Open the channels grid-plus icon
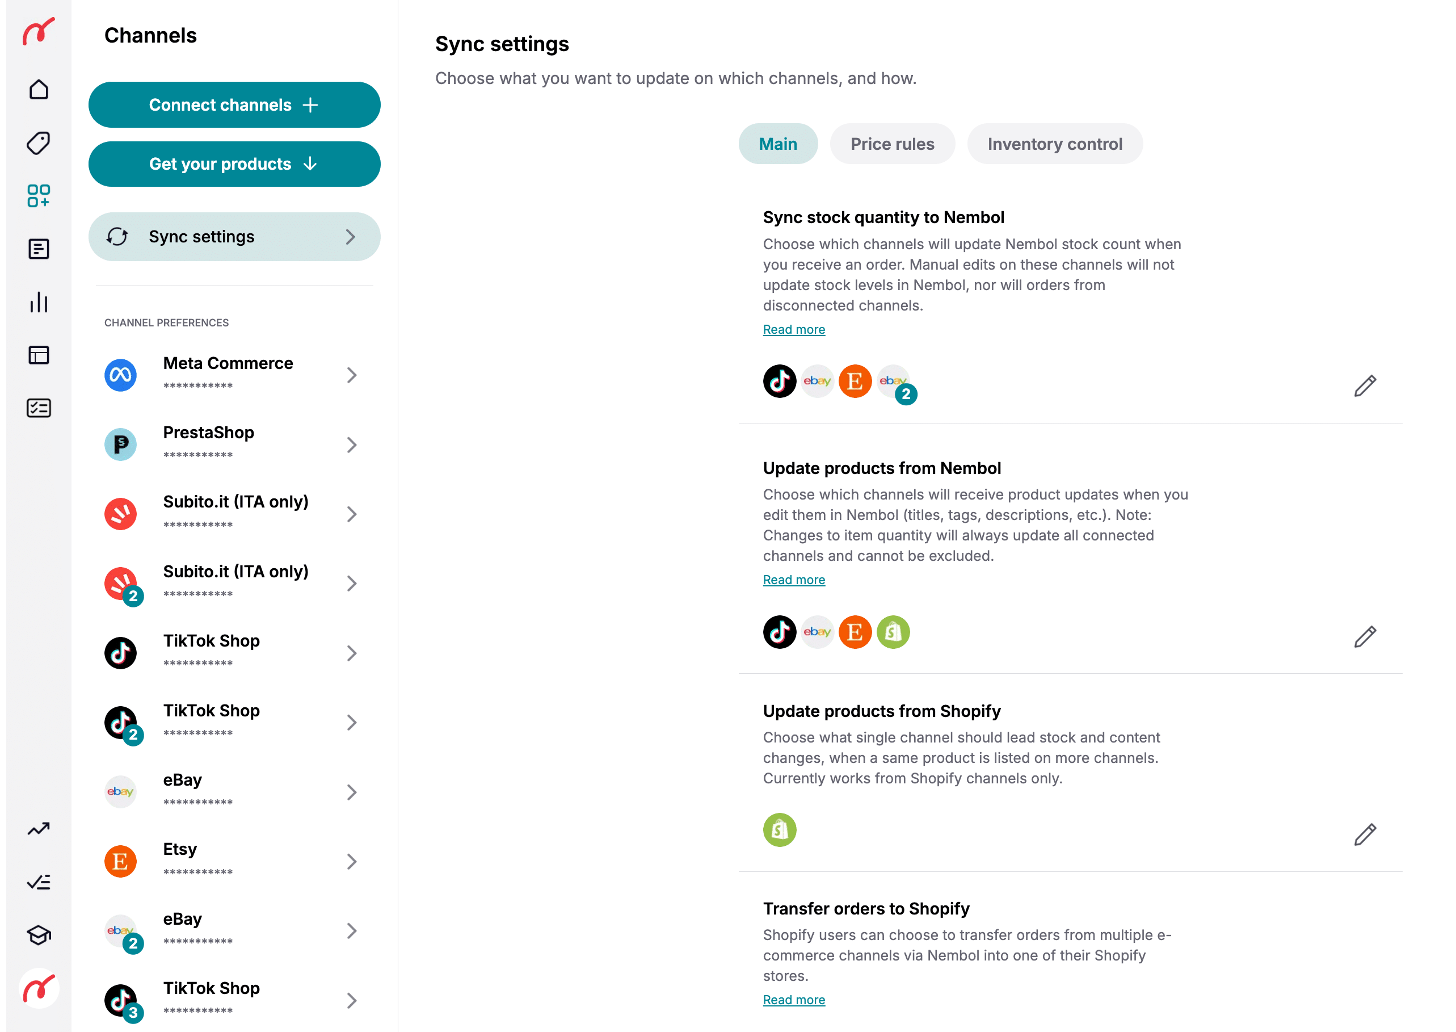The height and width of the screenshot is (1032, 1456). click(39, 196)
